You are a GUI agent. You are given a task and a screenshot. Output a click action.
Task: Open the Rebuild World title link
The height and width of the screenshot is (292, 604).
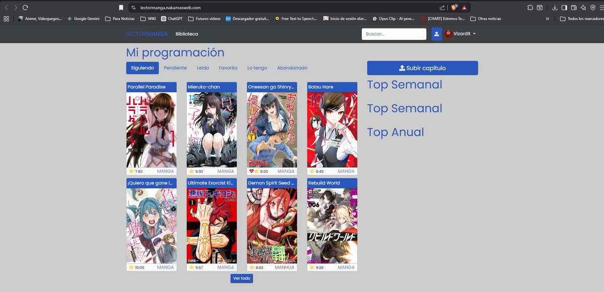tap(324, 183)
